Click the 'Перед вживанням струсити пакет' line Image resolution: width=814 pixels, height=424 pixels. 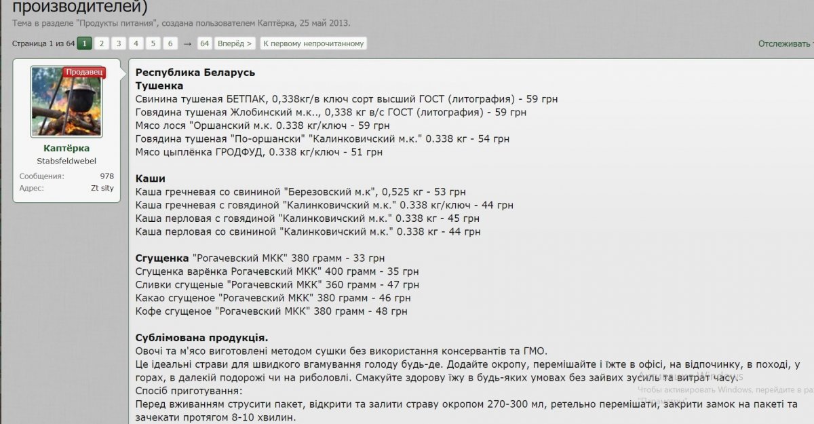(x=467, y=404)
